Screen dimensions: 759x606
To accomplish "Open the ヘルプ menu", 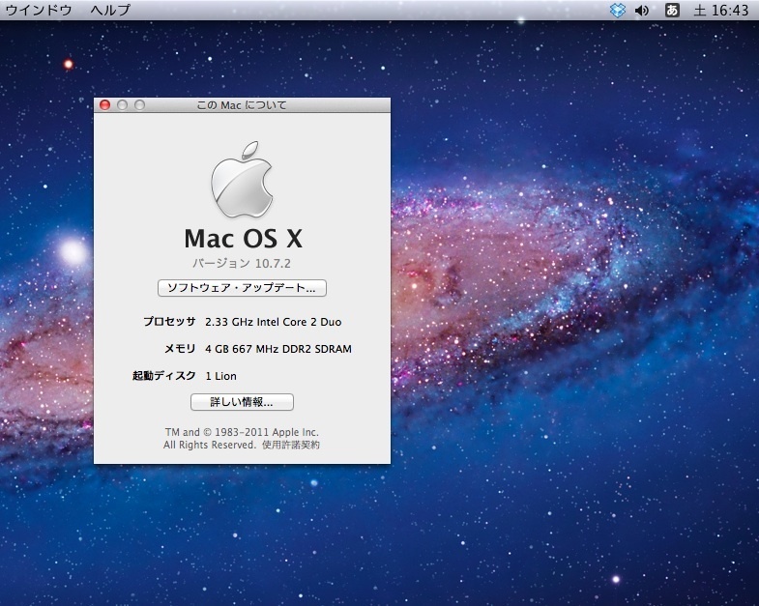I will point(110,10).
